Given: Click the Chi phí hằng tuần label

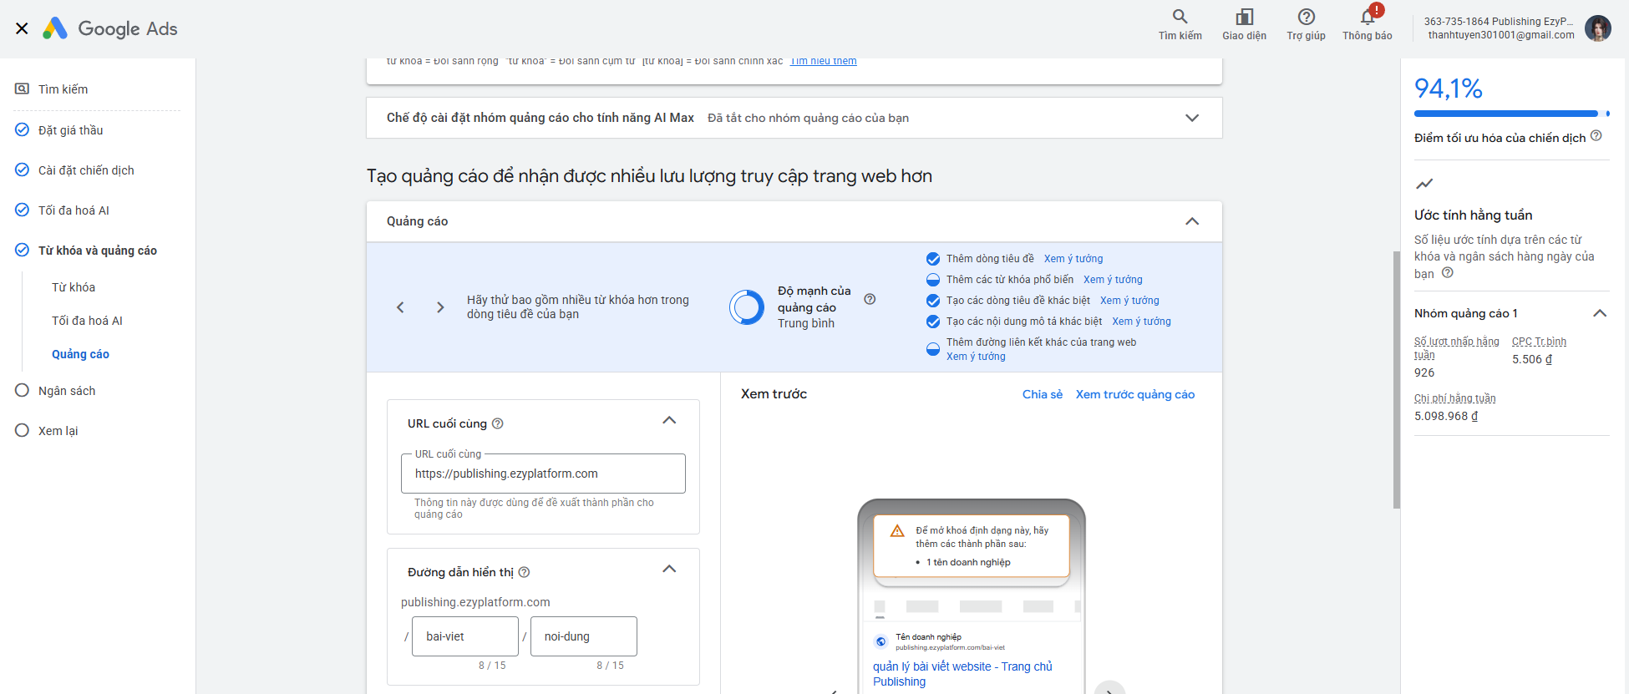Looking at the screenshot, I should pyautogui.click(x=1454, y=398).
